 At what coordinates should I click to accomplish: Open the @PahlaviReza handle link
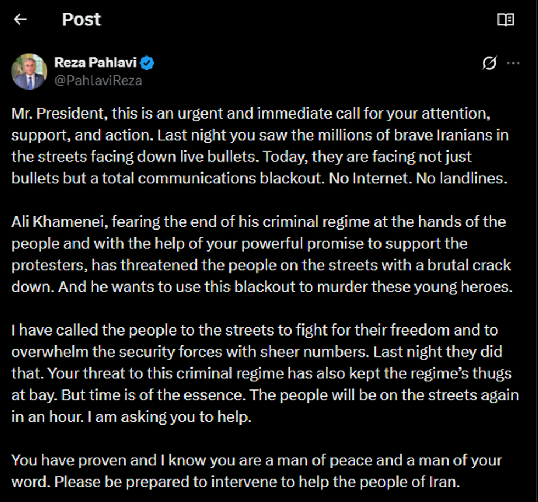point(98,81)
